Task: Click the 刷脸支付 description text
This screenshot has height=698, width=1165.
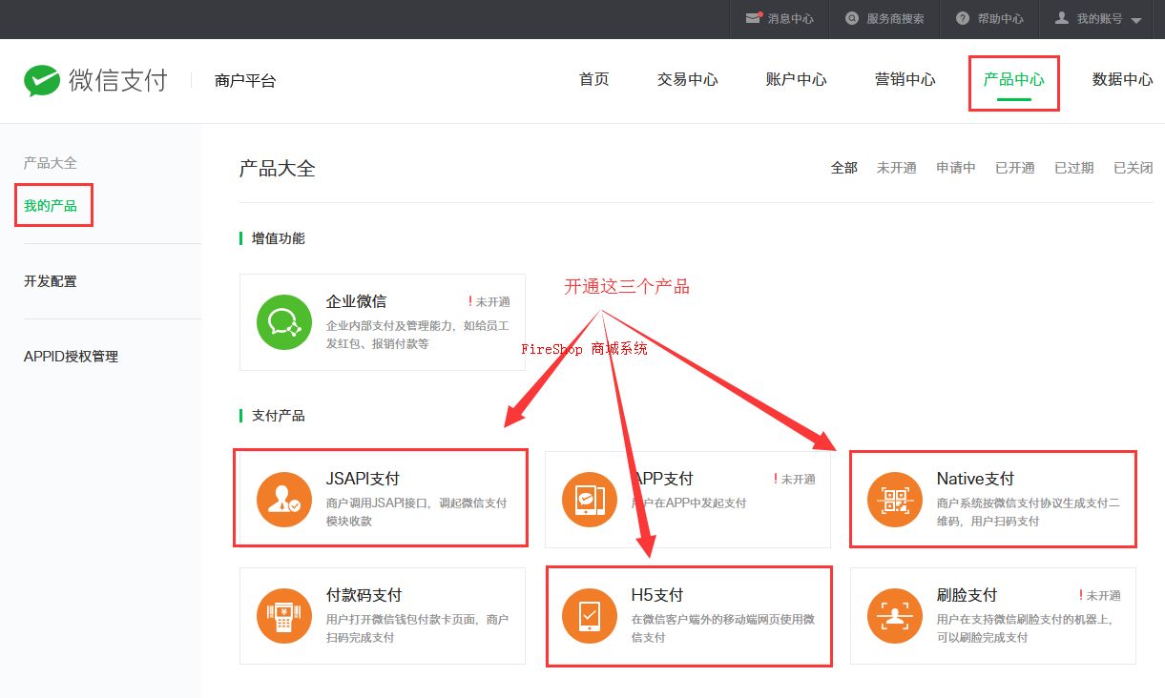Action: 1026,628
